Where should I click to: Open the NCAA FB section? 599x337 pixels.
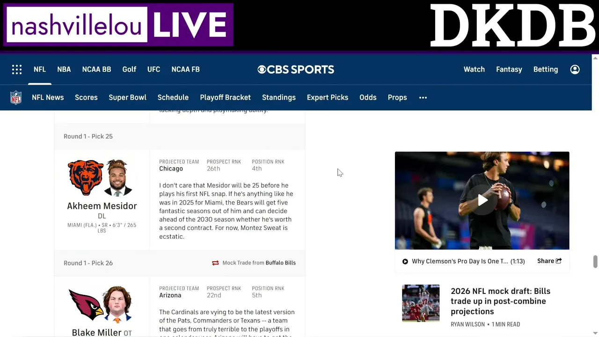pos(185,69)
